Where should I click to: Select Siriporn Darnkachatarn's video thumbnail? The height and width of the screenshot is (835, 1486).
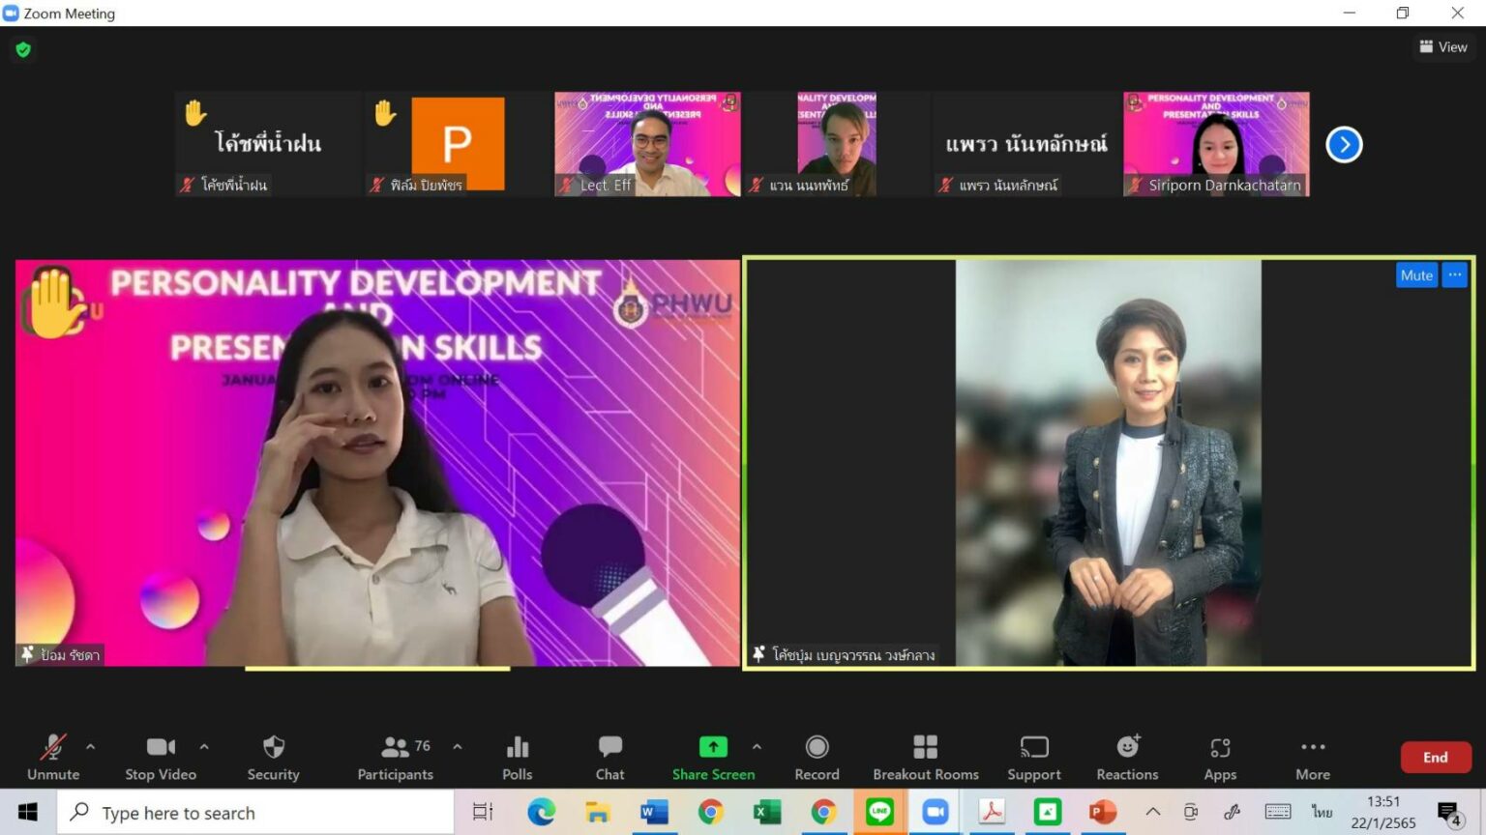pos(1216,144)
